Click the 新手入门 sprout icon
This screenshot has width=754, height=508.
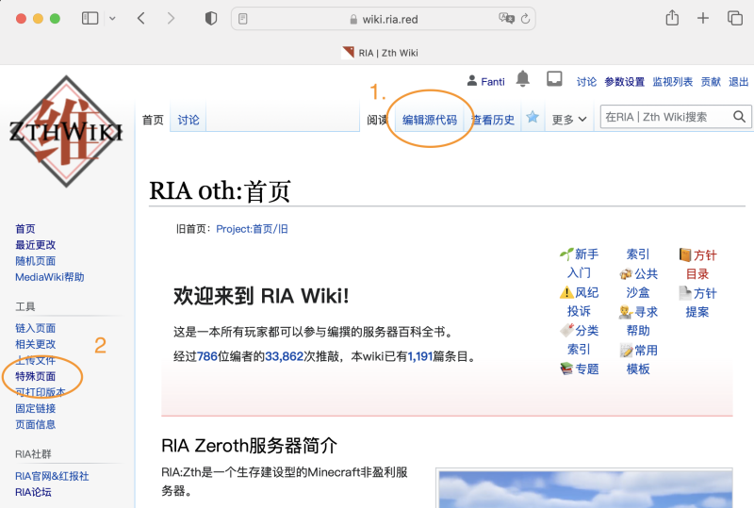coord(566,254)
